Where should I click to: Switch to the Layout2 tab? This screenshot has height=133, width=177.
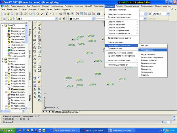[x=75, y=112]
